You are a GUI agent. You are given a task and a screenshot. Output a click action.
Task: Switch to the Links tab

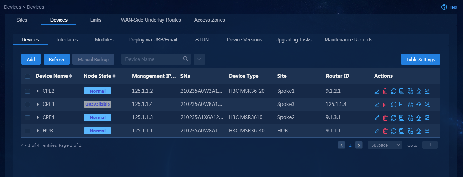click(96, 20)
